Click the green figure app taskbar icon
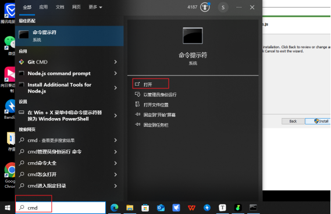The image size is (331, 214). 238,208
